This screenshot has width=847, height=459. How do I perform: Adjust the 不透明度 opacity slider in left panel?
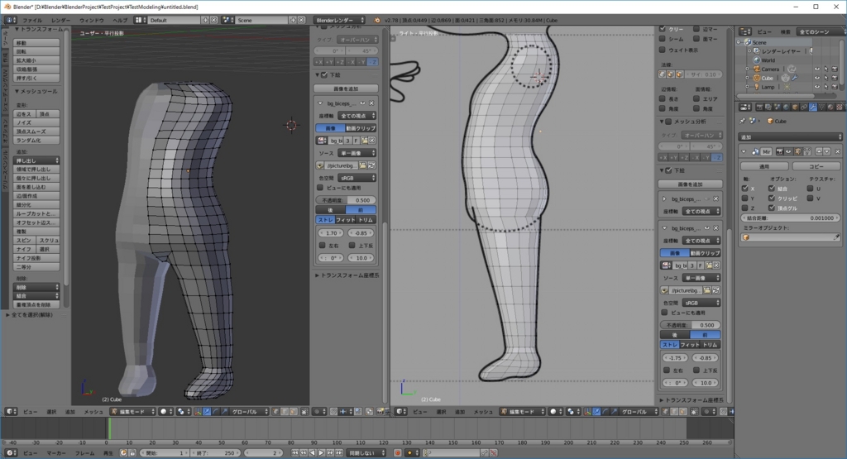pos(347,200)
